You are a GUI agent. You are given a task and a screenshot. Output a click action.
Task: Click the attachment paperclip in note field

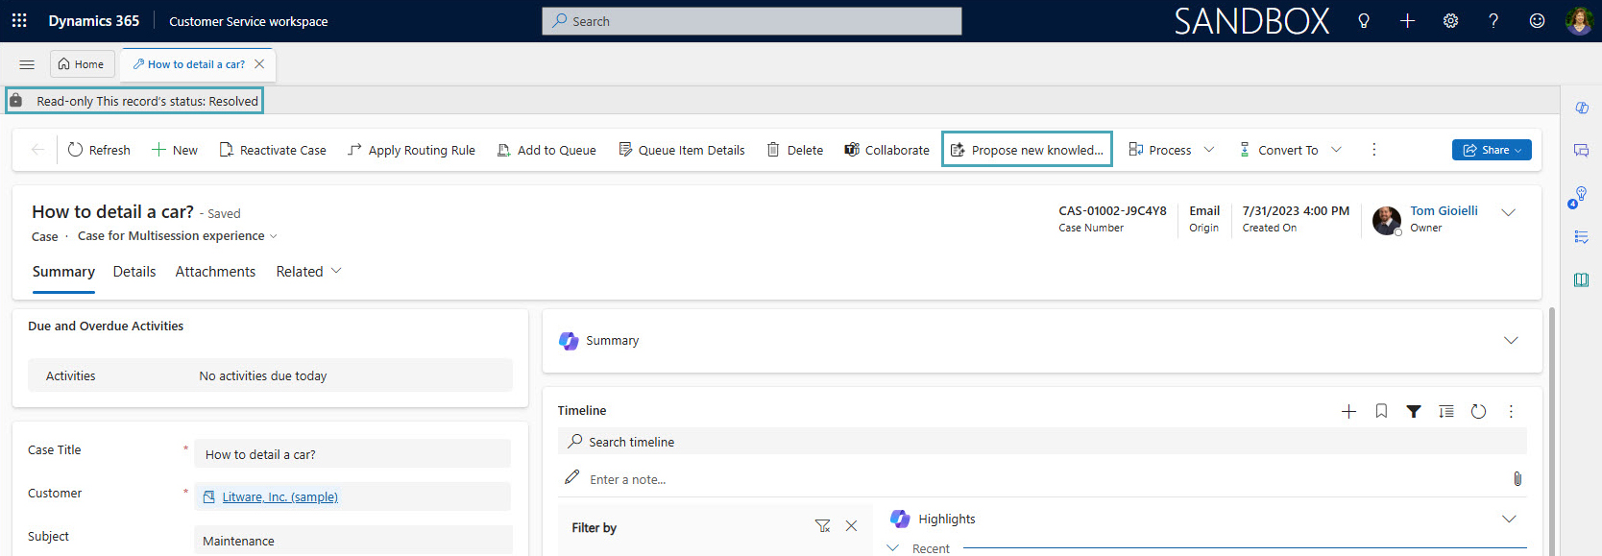pos(1517,478)
